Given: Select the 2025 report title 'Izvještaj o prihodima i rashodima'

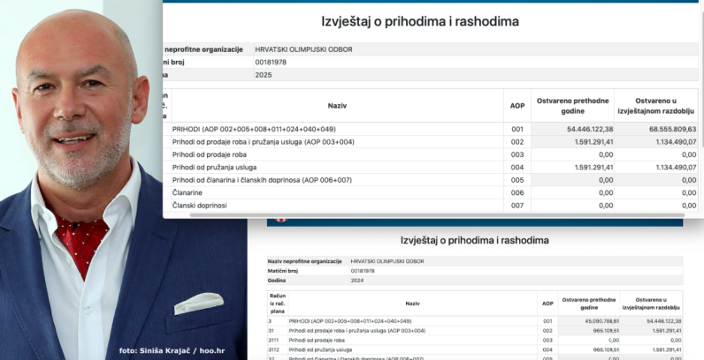Looking at the screenshot, I should pos(420,21).
